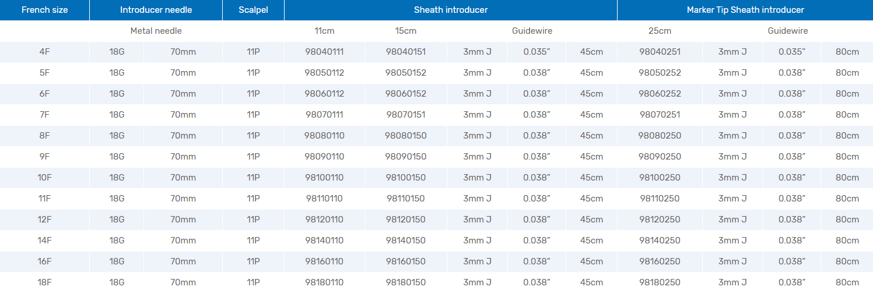This screenshot has height=290, width=873.
Task: Select the Scalpel column header
Action: pyautogui.click(x=253, y=10)
